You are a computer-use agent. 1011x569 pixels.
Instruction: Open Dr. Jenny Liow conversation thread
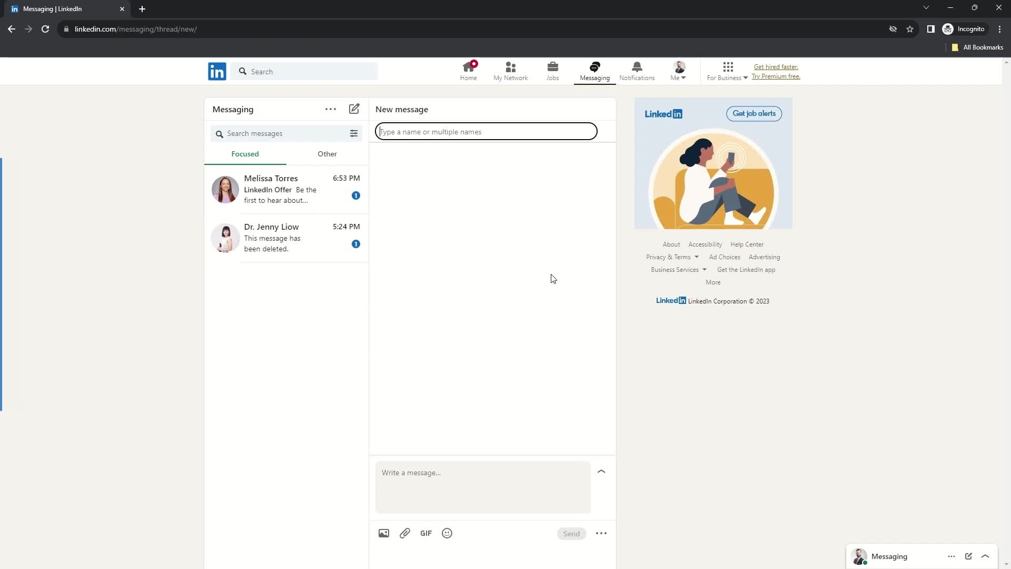[285, 237]
